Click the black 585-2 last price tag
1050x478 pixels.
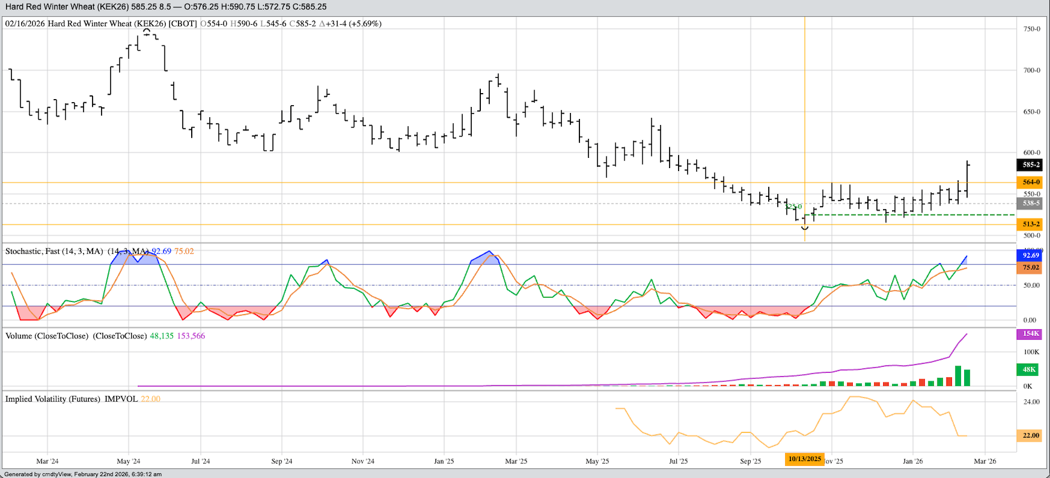(x=1031, y=165)
